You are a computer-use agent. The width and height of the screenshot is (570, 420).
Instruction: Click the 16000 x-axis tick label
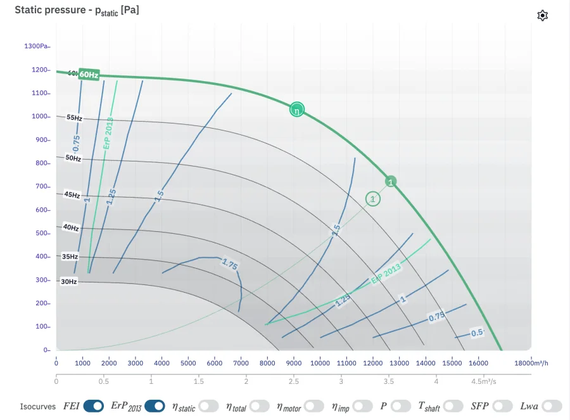(x=478, y=363)
